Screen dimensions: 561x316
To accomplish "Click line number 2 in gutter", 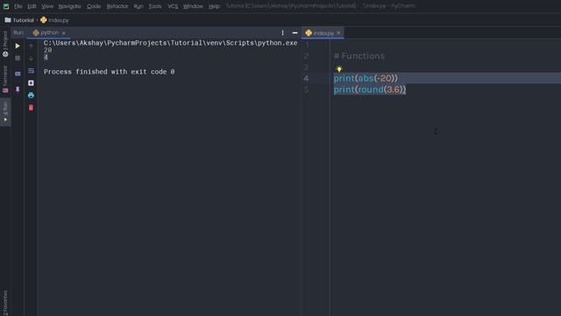I will [x=306, y=56].
